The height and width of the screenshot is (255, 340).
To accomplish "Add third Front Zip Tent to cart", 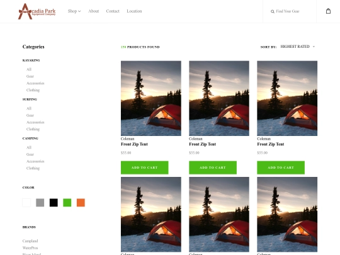I will click(x=281, y=167).
